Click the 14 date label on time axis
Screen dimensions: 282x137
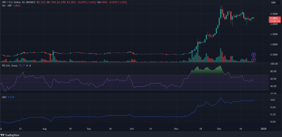151,129
